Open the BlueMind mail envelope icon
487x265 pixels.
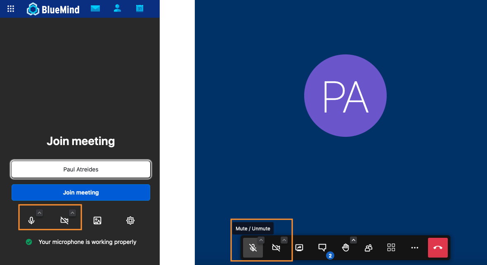click(x=95, y=9)
